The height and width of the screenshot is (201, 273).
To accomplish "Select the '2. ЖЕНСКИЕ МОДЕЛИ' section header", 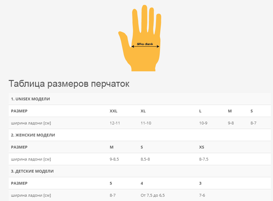I will (x=33, y=135).
